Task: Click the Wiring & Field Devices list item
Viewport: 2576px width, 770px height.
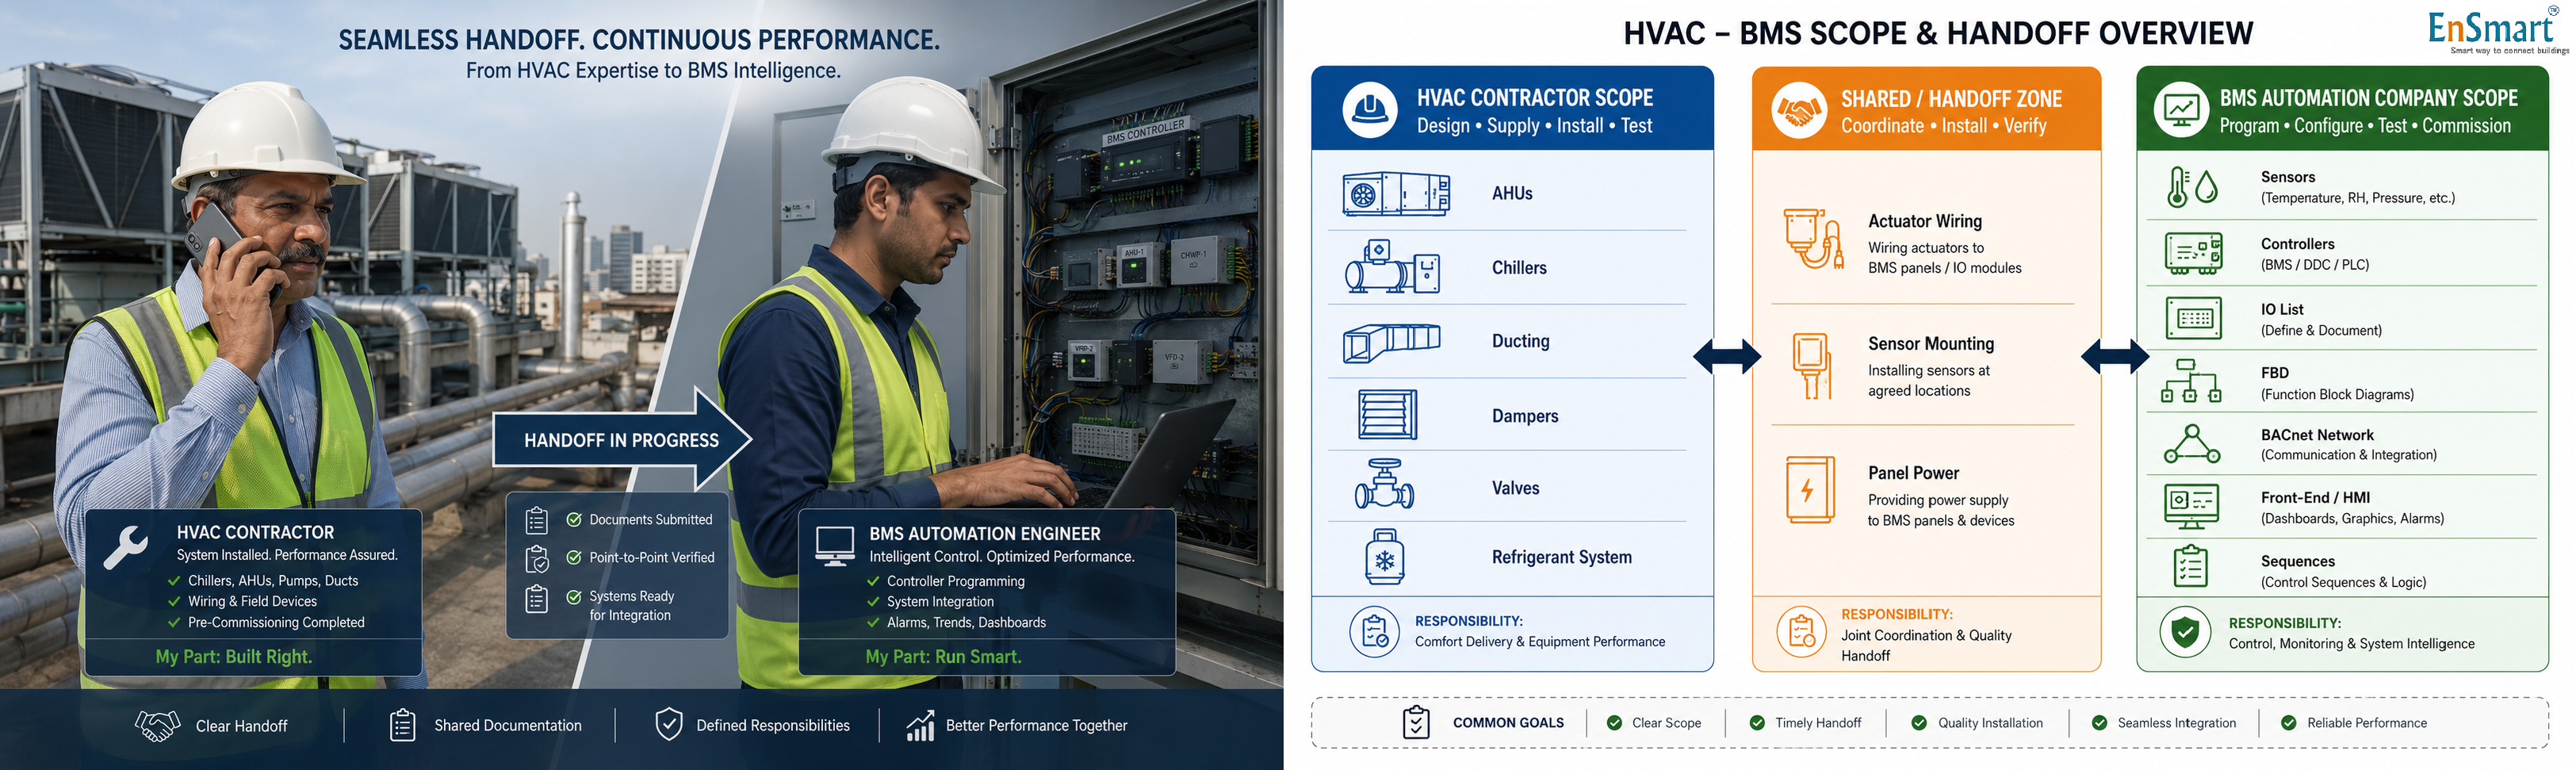Action: point(252,602)
